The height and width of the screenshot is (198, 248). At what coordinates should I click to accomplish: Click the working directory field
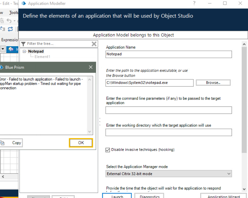169,132
